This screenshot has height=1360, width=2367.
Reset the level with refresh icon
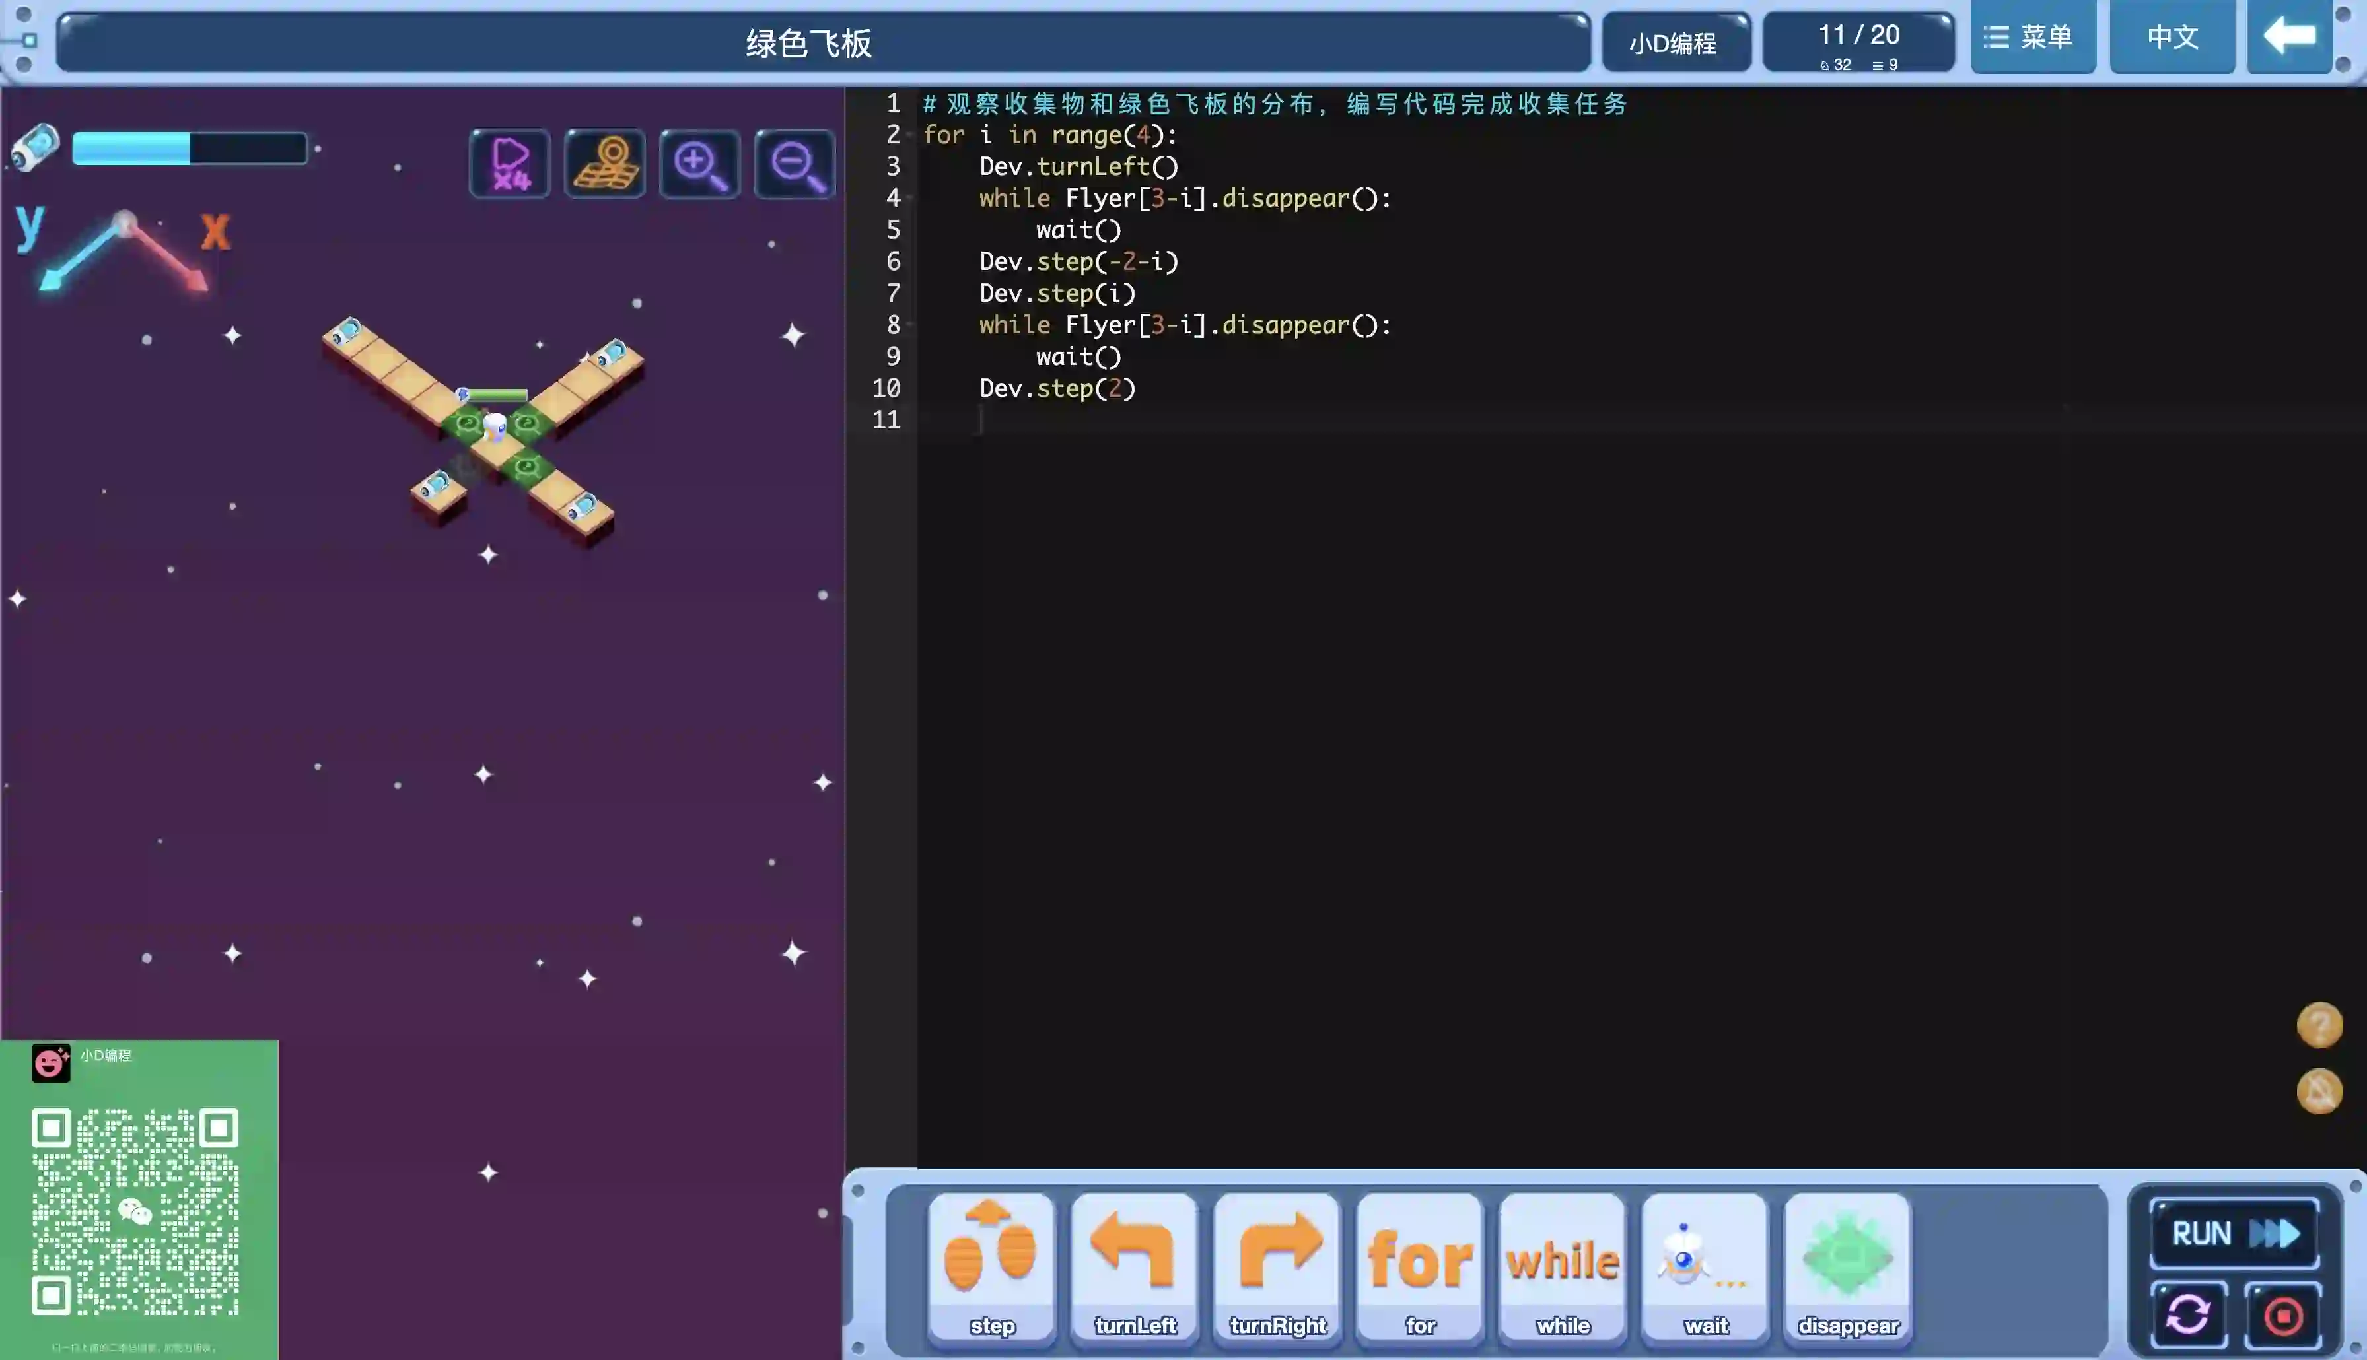pyautogui.click(x=2189, y=1315)
